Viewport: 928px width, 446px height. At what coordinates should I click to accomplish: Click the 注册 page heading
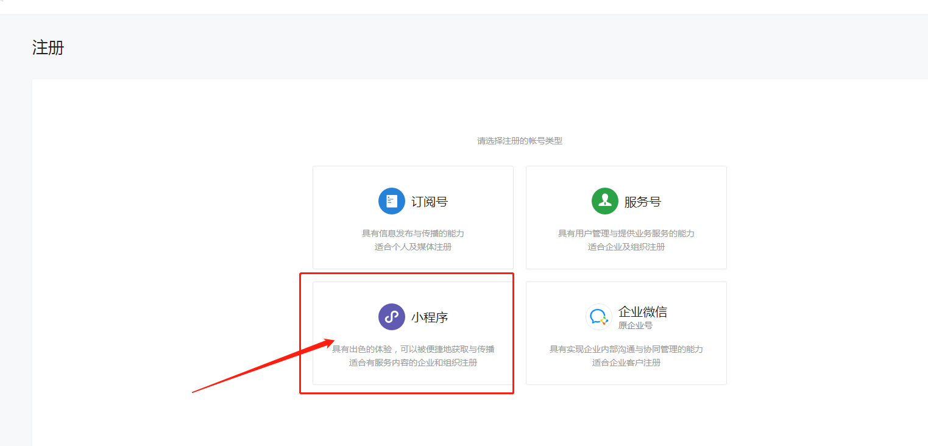[x=48, y=48]
